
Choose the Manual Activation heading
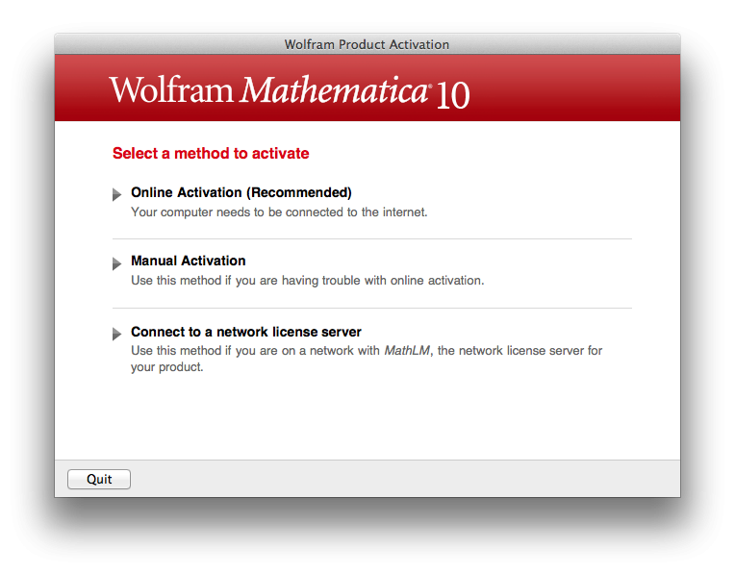[189, 261]
